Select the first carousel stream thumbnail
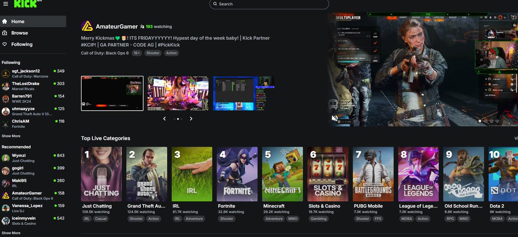This screenshot has height=237, width=518. click(x=112, y=93)
